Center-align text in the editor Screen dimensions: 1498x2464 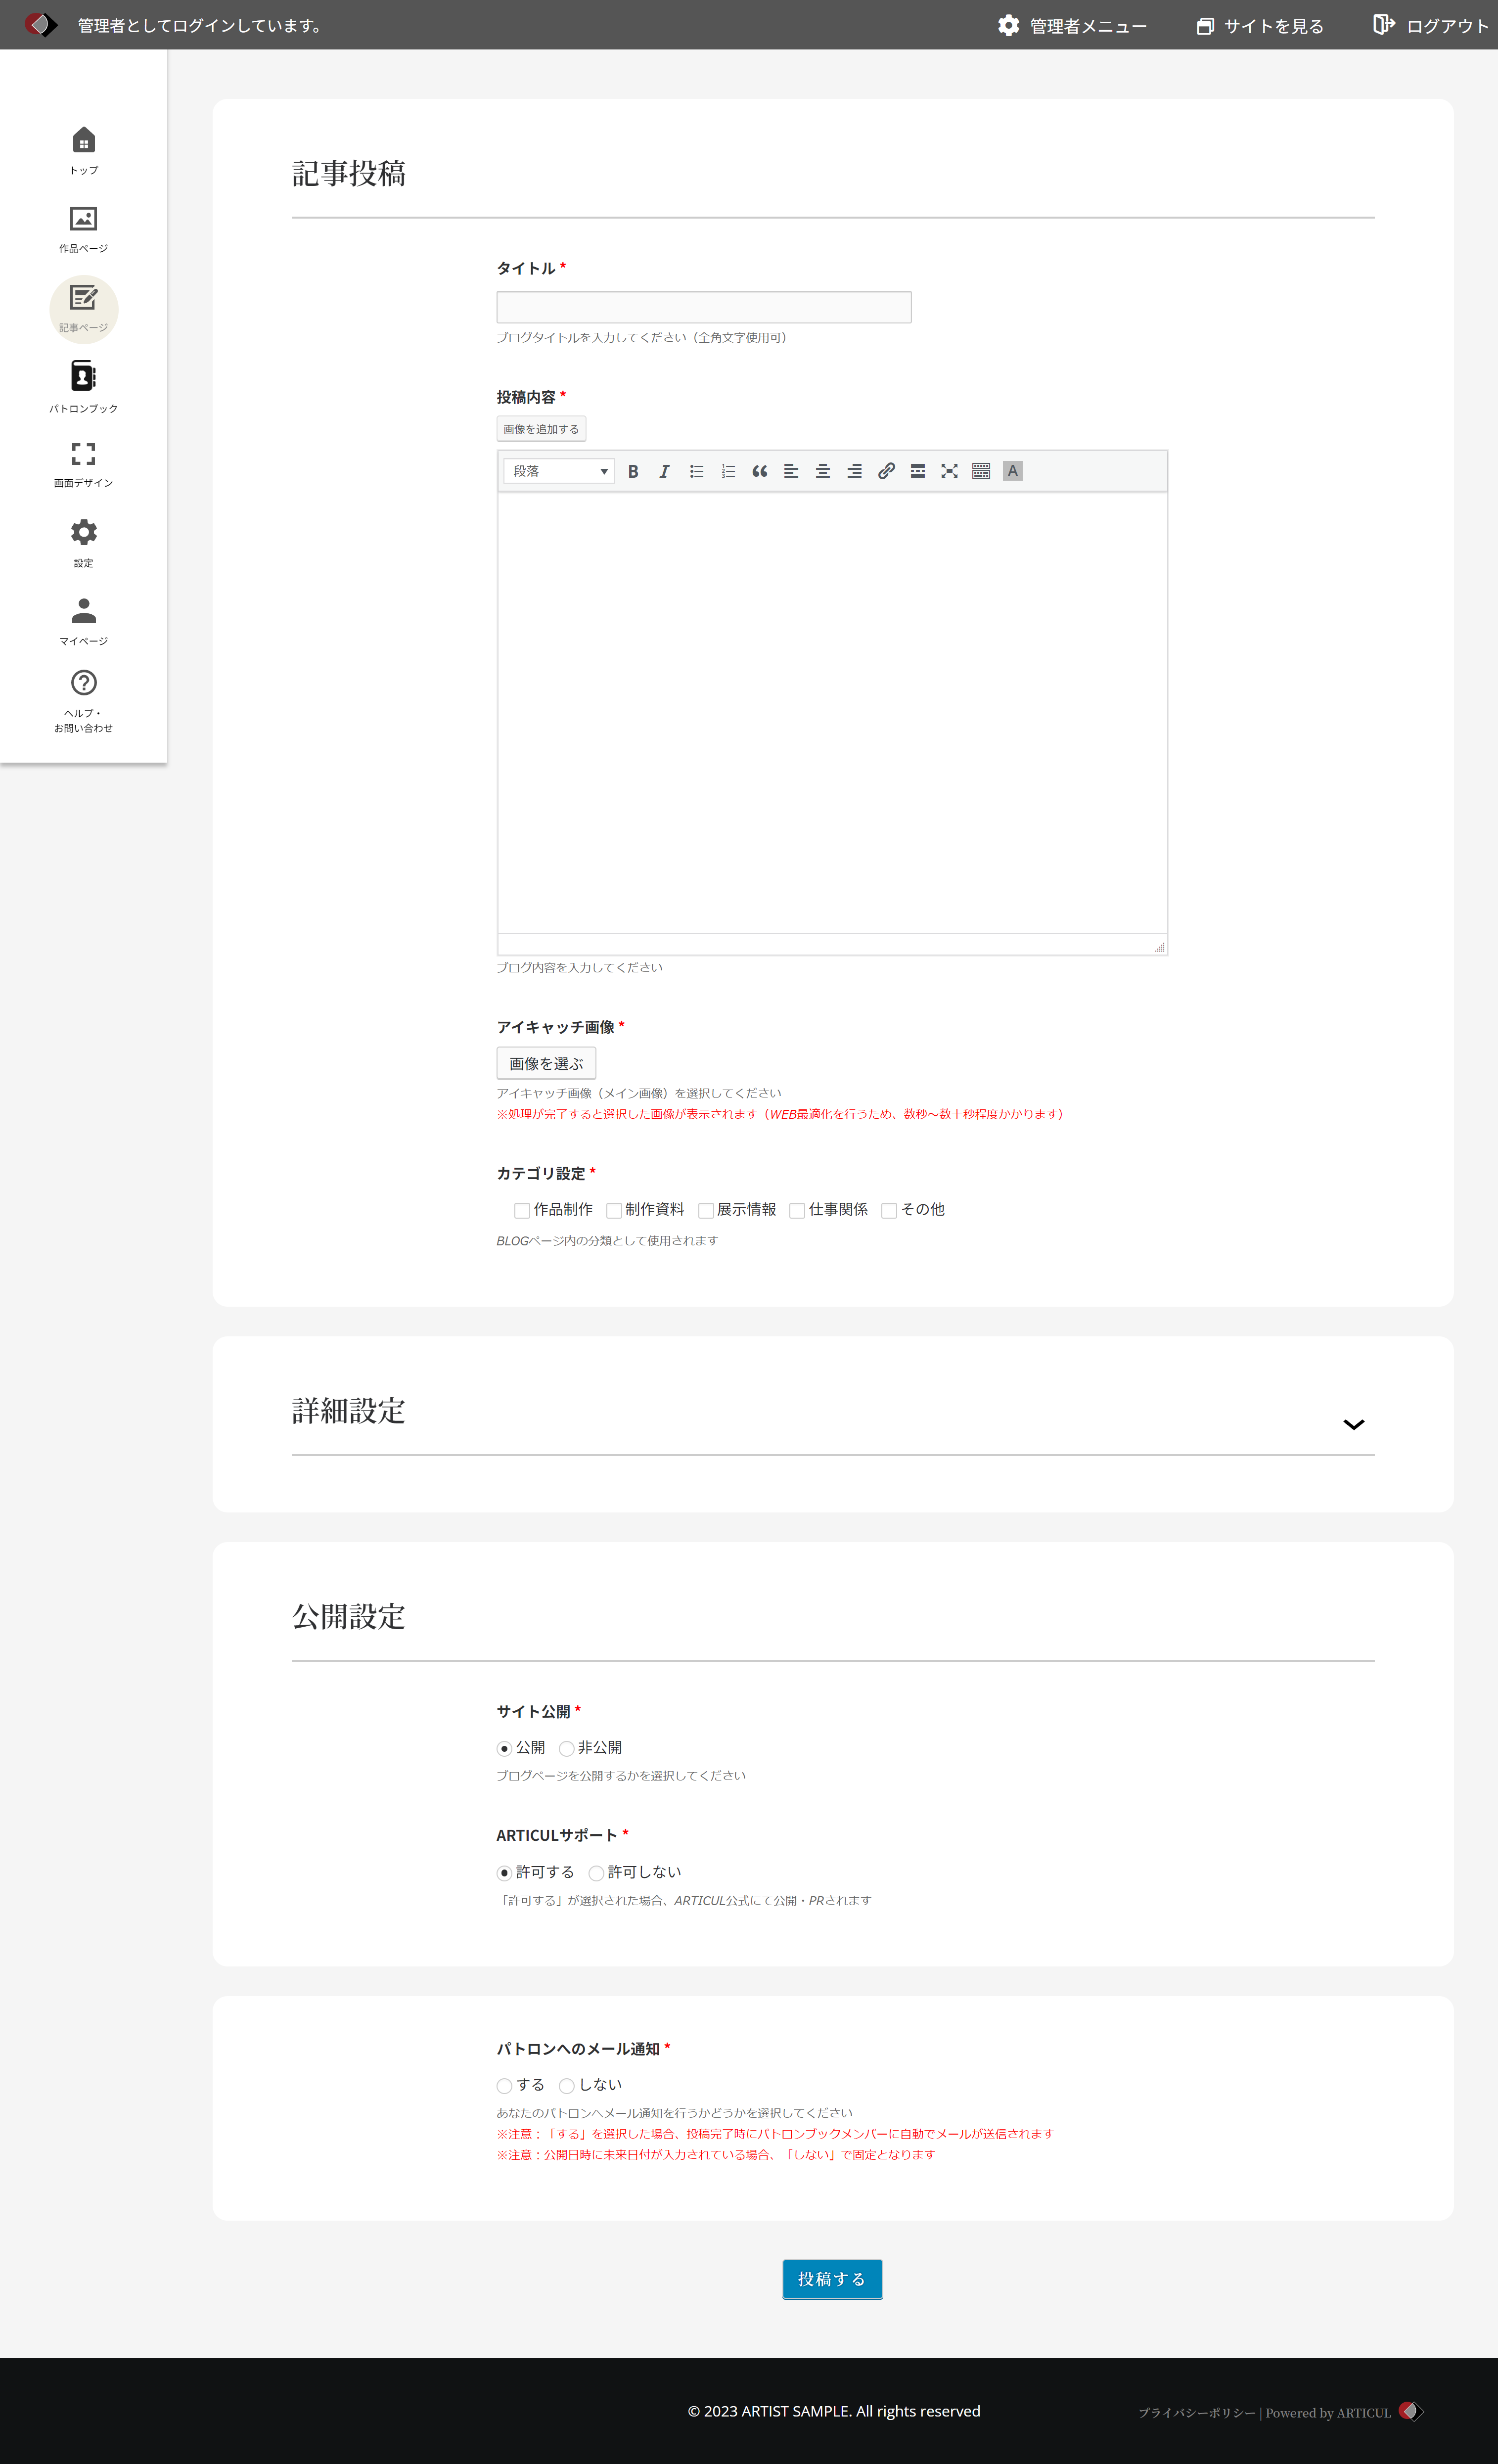823,471
